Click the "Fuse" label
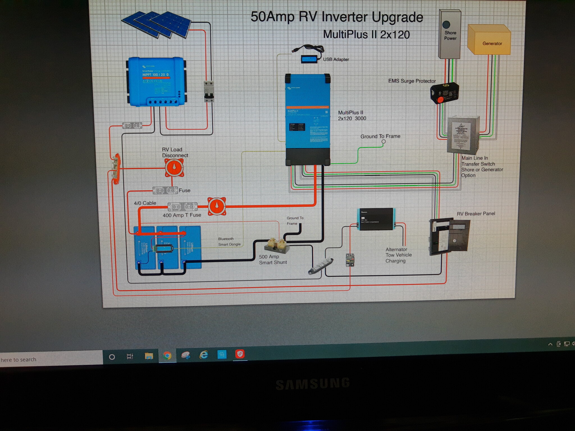The width and height of the screenshot is (575, 431). click(184, 191)
